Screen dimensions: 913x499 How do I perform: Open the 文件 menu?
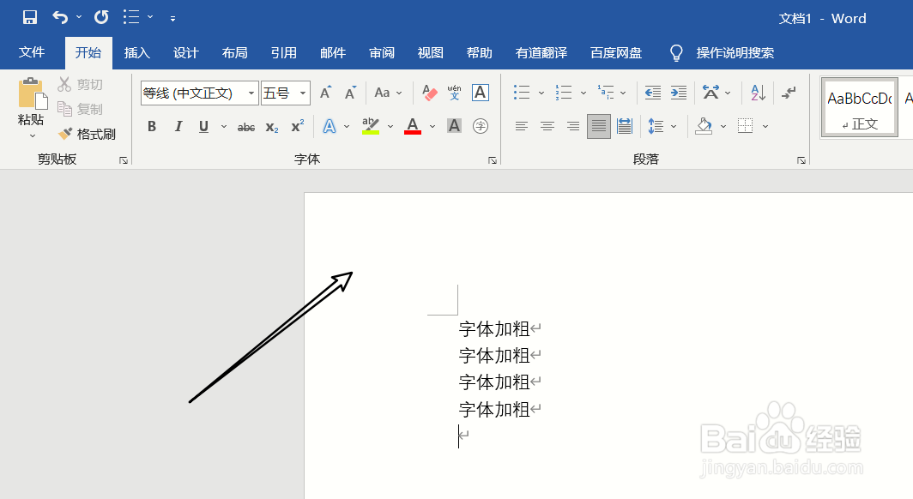point(32,53)
